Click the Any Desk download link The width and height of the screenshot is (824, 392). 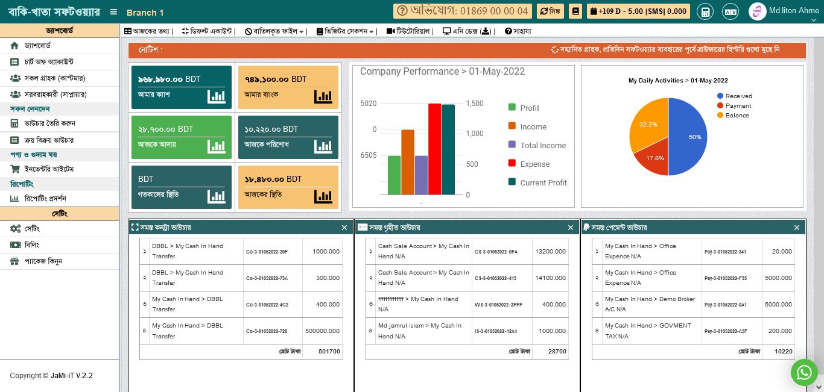(x=468, y=31)
